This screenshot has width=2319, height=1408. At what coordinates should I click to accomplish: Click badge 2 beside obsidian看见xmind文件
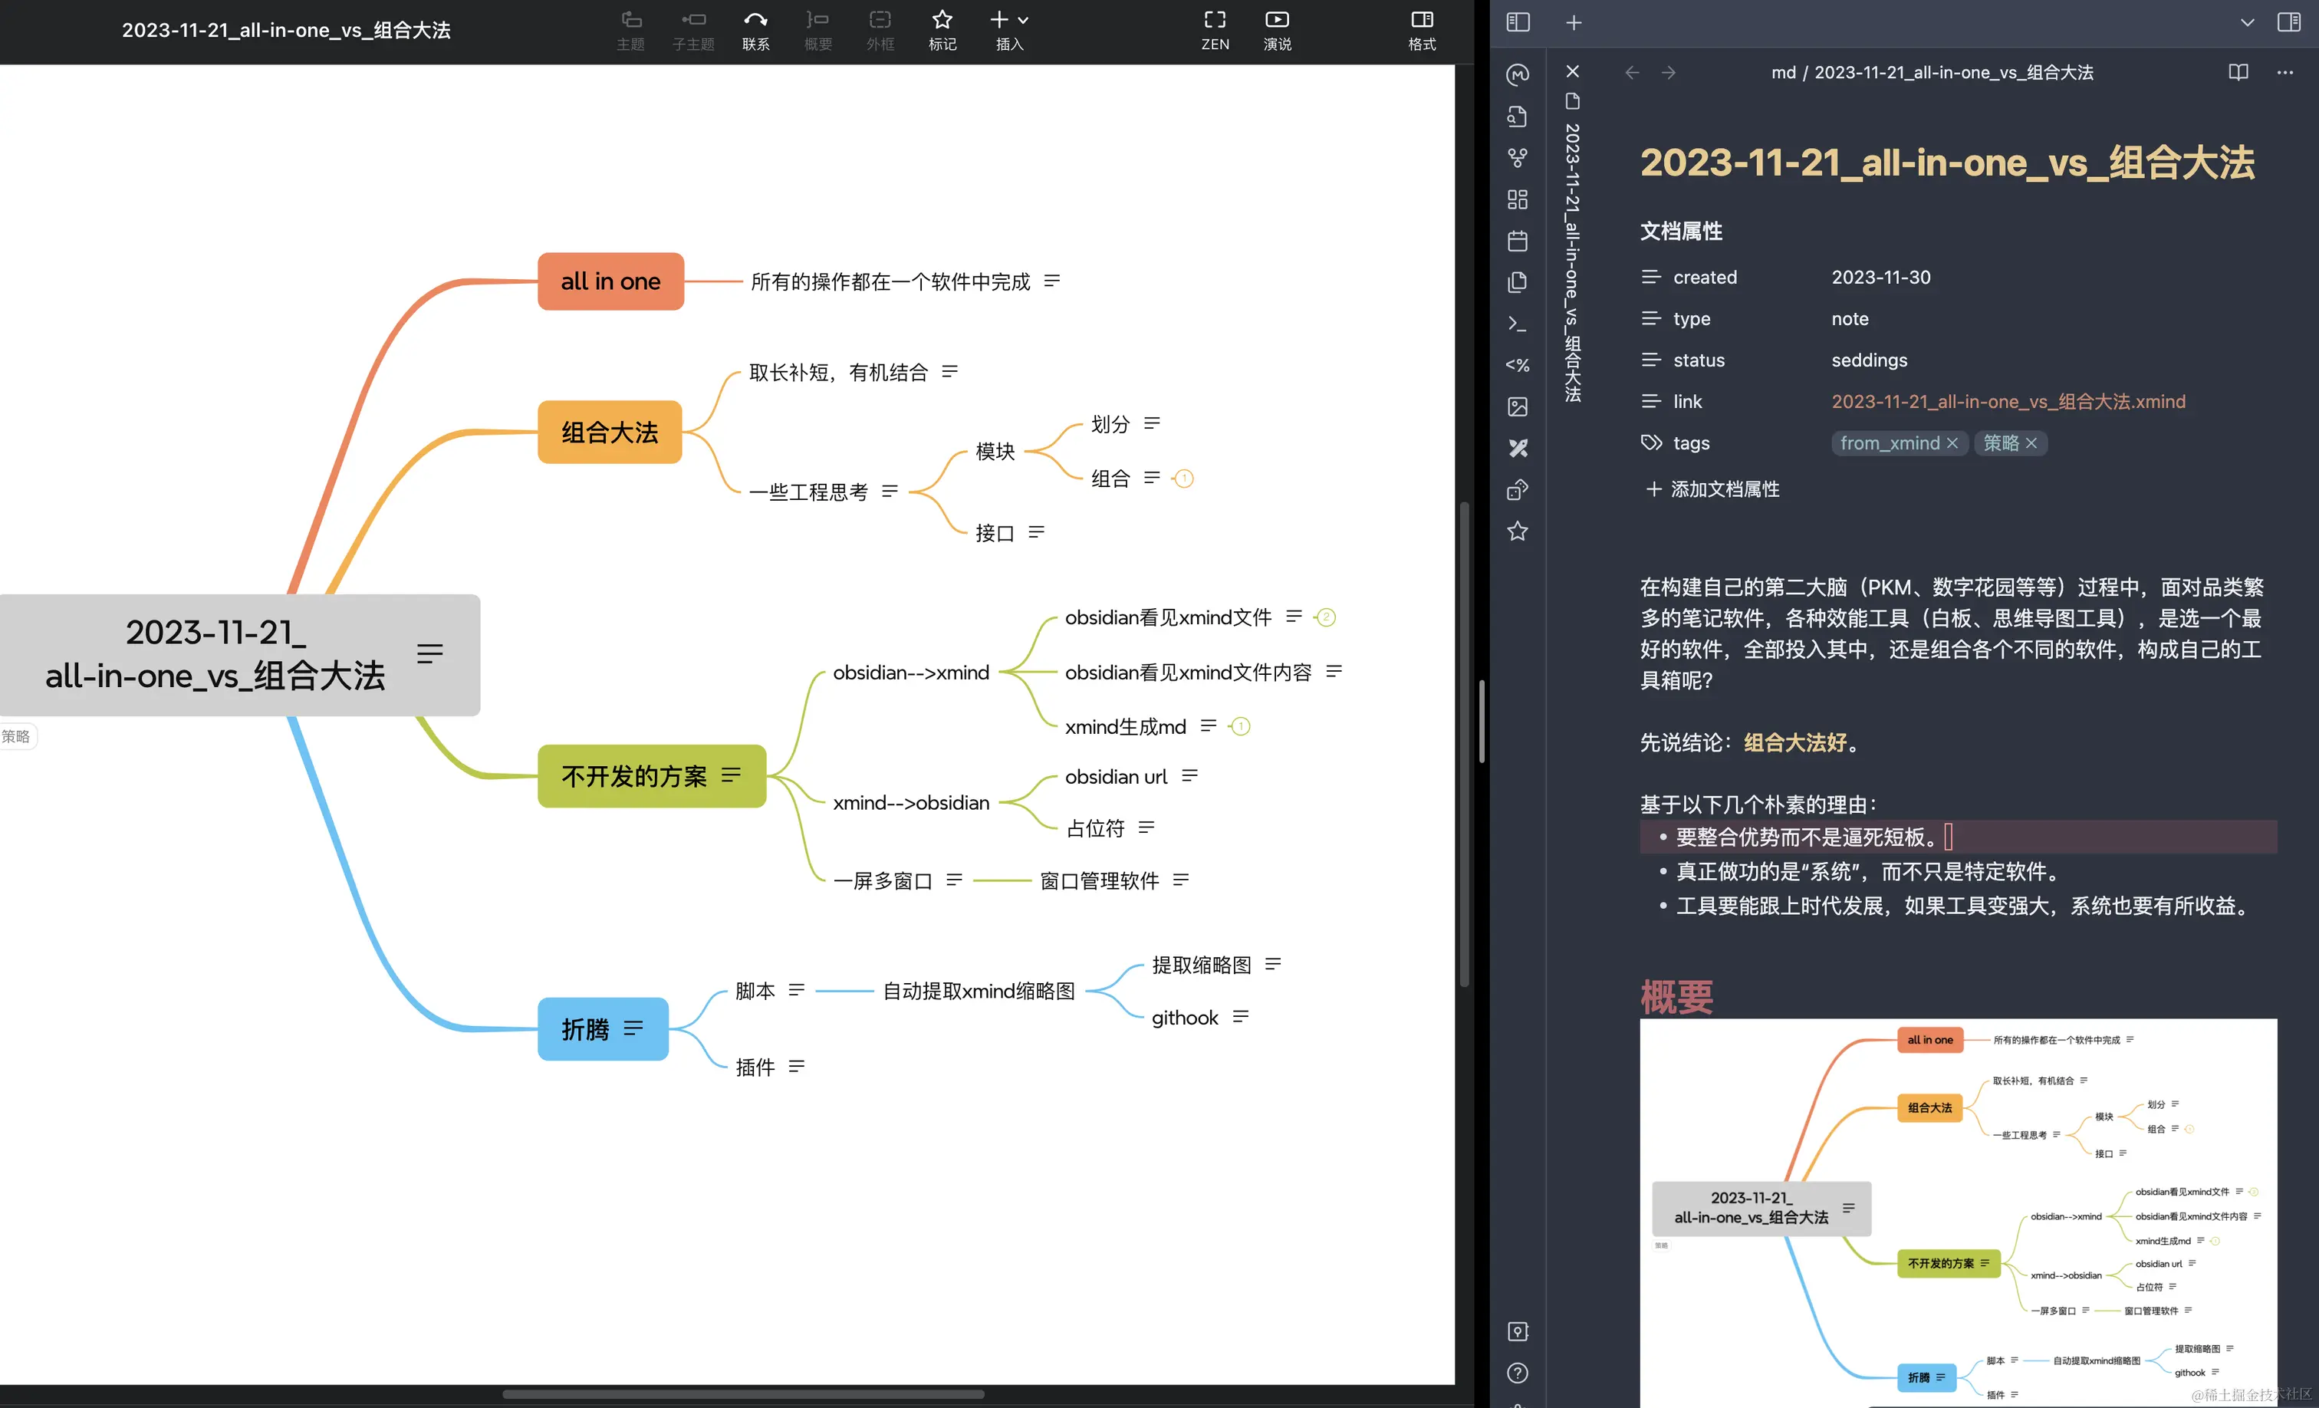coord(1326,617)
